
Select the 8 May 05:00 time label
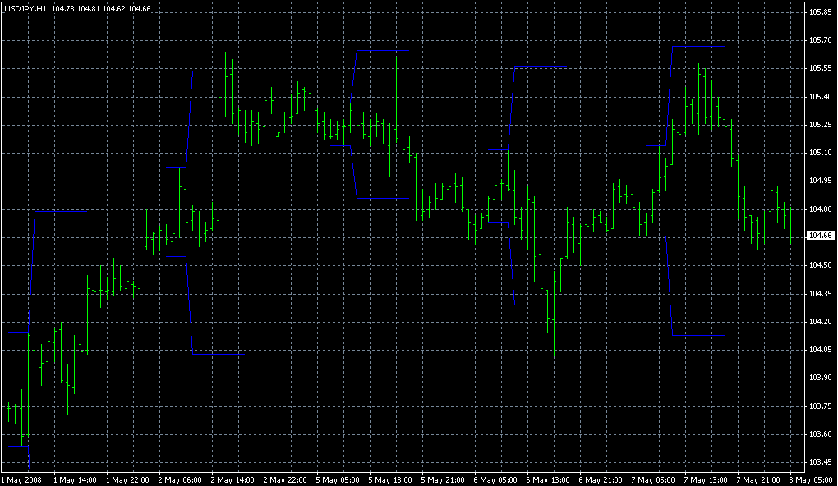[809, 479]
